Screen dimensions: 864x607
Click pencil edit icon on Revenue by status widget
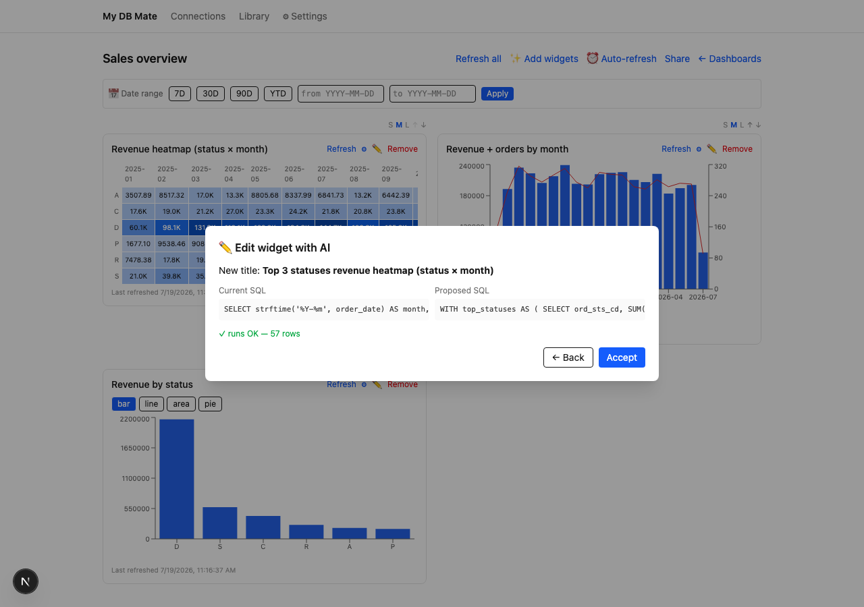pos(377,384)
